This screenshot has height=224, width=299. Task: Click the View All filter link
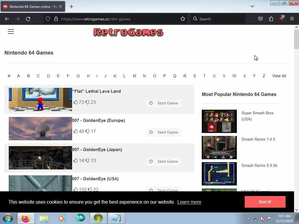(279, 76)
